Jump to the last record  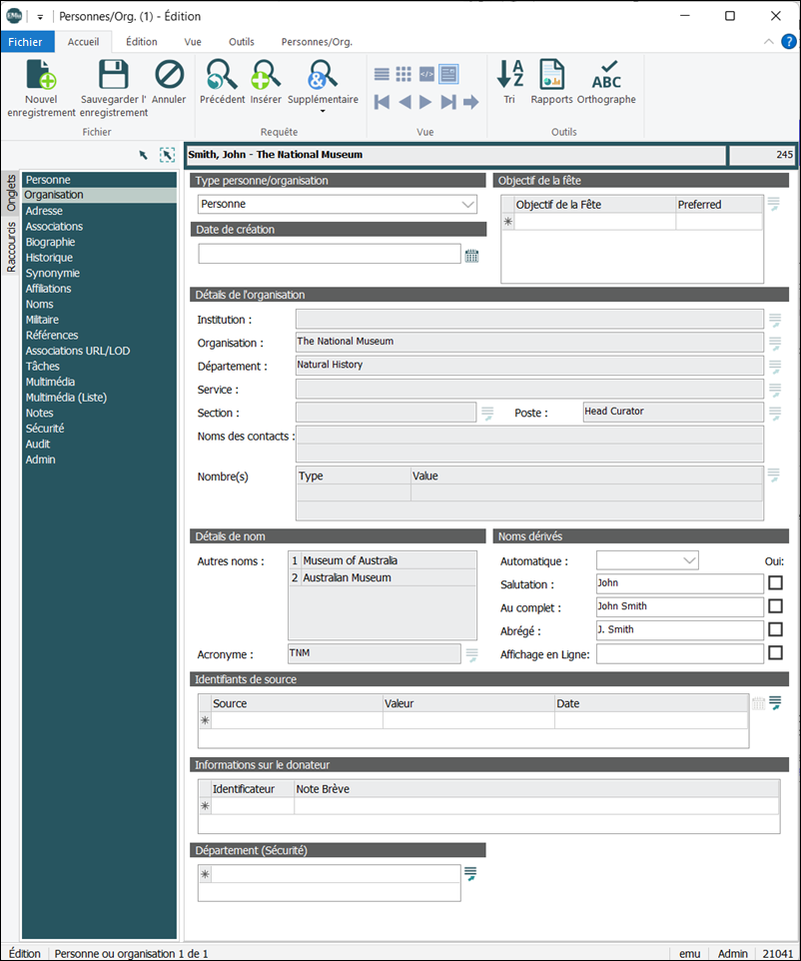tap(448, 102)
